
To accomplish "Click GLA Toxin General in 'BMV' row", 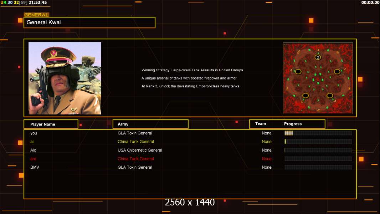I will (x=135, y=167).
